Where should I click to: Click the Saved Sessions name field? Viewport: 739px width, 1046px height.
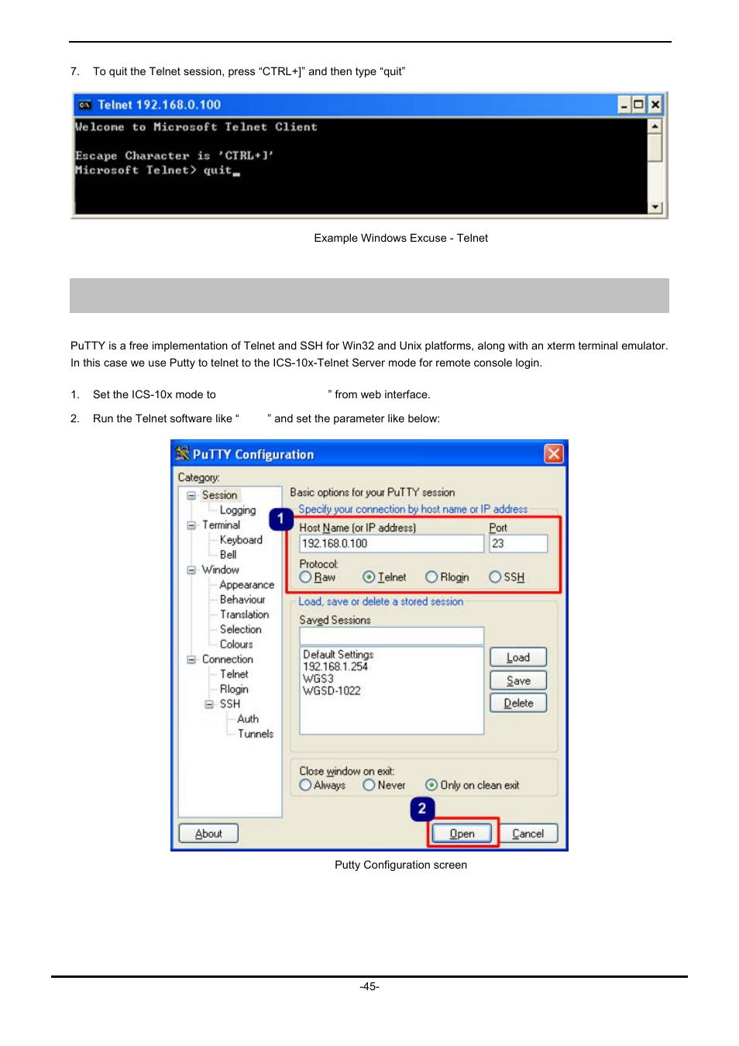coord(391,636)
